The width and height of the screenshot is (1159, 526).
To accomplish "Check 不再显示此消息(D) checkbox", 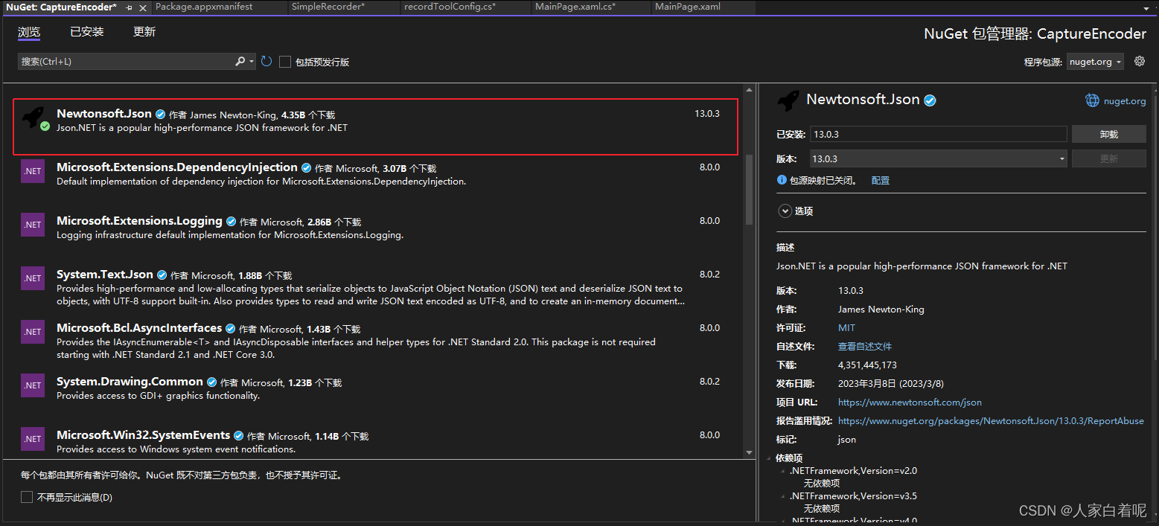I will (27, 497).
